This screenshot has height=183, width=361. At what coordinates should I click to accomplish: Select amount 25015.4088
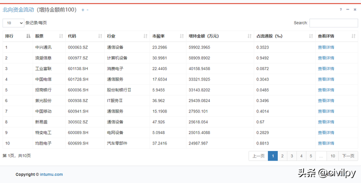(x=200, y=132)
